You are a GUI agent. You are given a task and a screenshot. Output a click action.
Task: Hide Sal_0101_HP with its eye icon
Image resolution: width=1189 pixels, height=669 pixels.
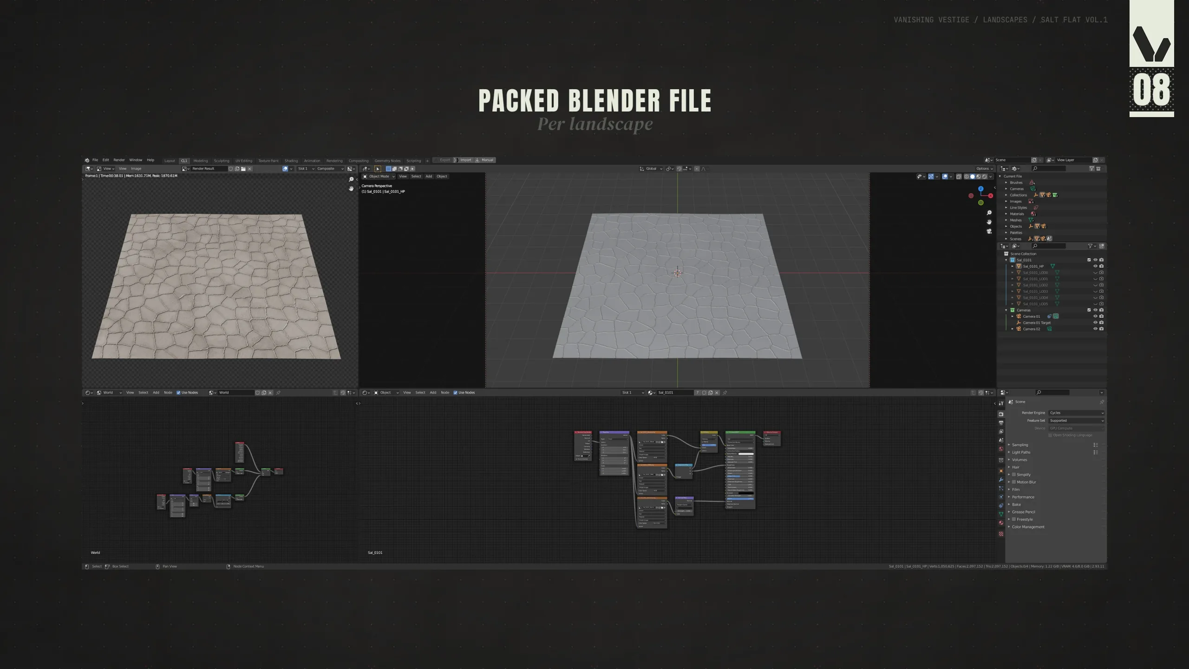tap(1095, 267)
